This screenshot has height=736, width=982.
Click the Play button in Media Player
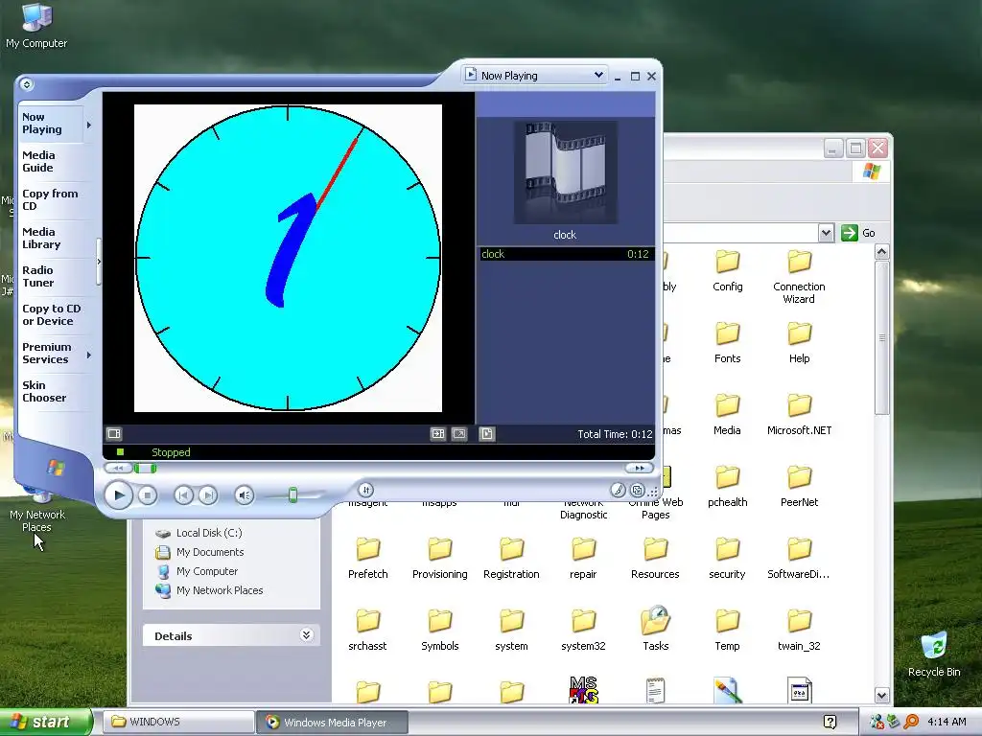(x=118, y=495)
